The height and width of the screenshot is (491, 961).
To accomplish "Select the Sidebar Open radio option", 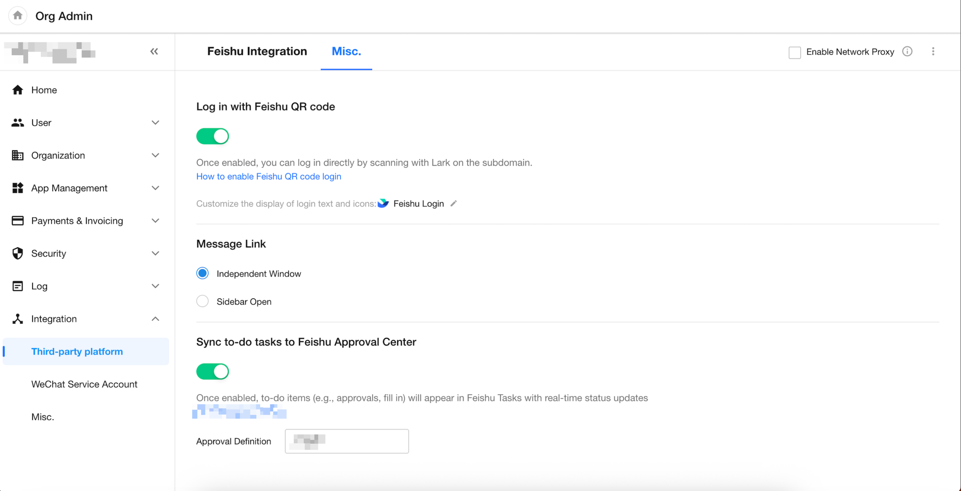I will pos(202,301).
